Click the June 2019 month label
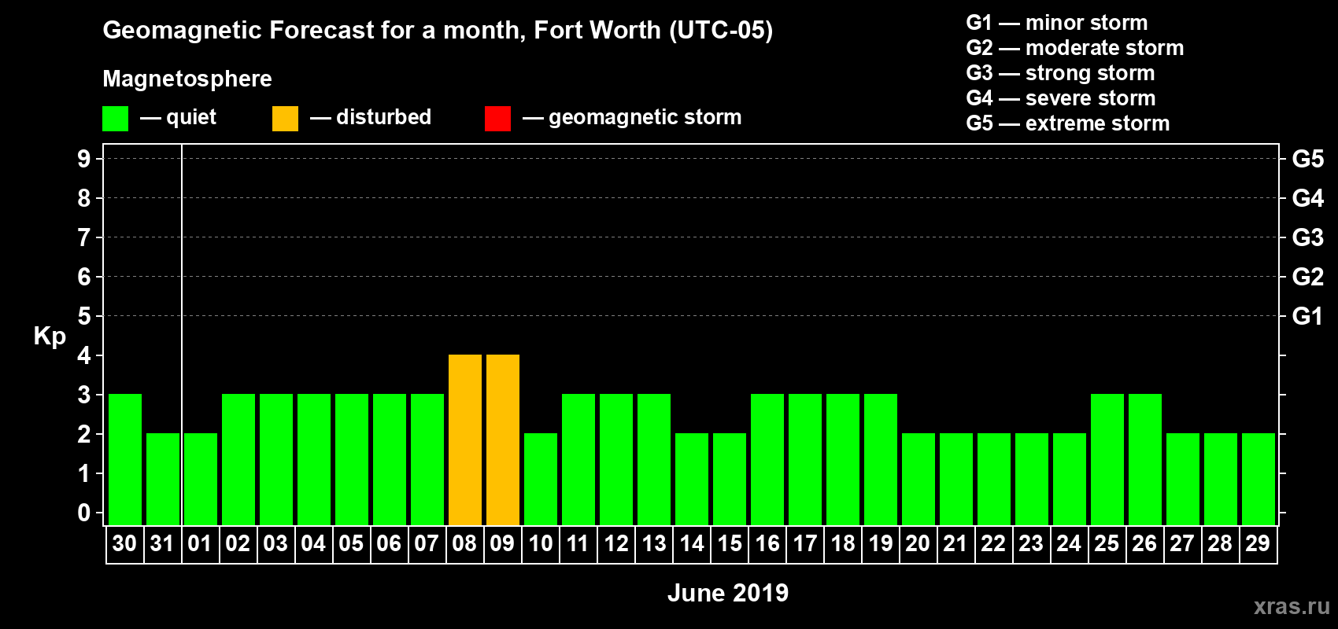This screenshot has width=1338, height=629. (728, 593)
